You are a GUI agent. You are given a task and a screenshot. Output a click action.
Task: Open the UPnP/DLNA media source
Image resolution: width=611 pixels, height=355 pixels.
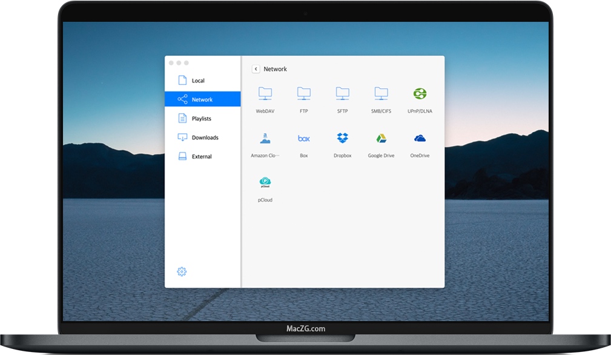420,97
